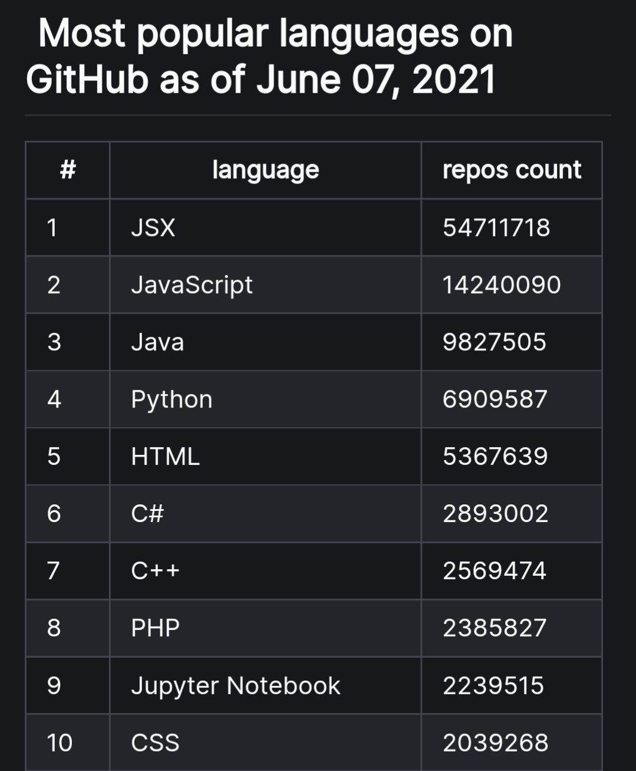The height and width of the screenshot is (771, 636).
Task: Click the JavaScript language cell
Action: 265,285
